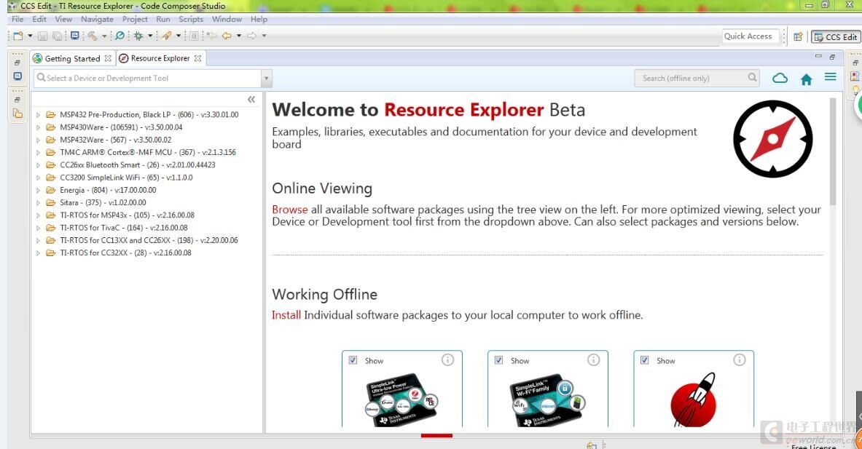Click the blue monitor terminal toolbar icon
The width and height of the screenshot is (862, 449).
(75, 36)
